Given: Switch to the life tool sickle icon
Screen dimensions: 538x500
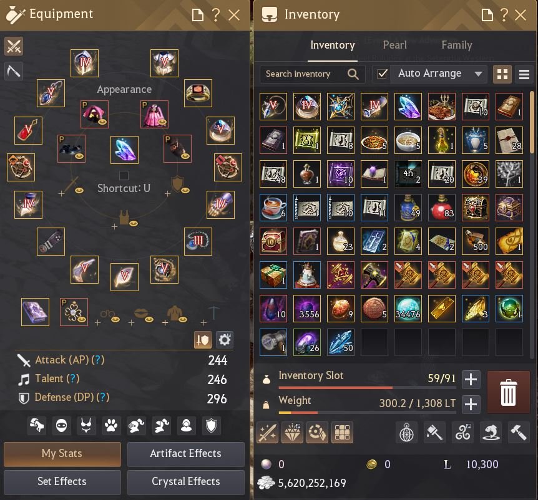Looking at the screenshot, I should point(14,71).
